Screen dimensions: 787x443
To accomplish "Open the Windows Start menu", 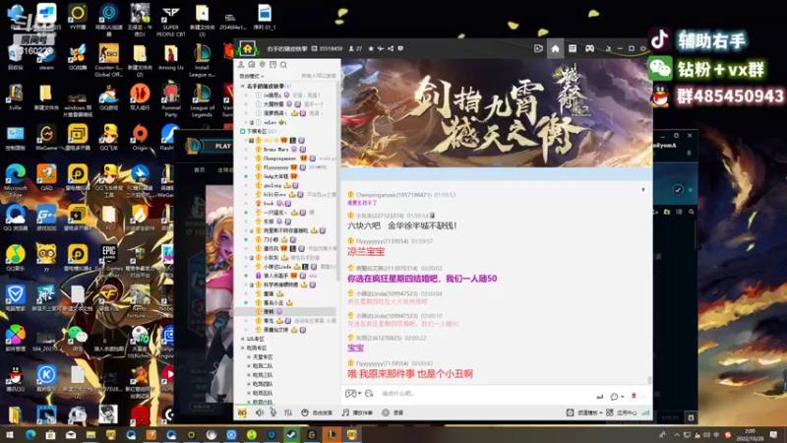I will coord(10,434).
